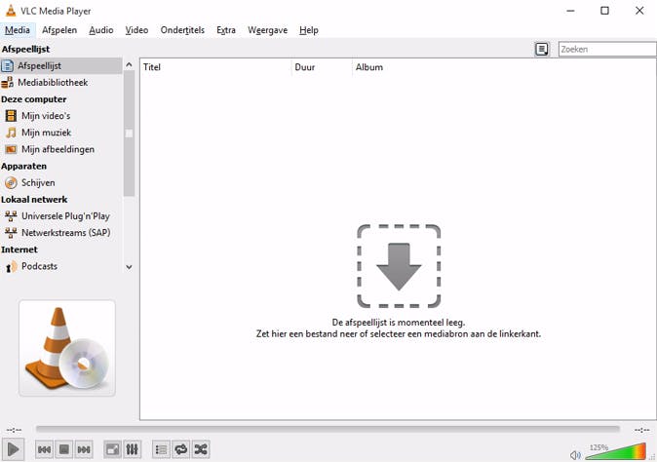The image size is (657, 462).
Task: Click the Afspeellijst list icon
Action: click(x=7, y=65)
